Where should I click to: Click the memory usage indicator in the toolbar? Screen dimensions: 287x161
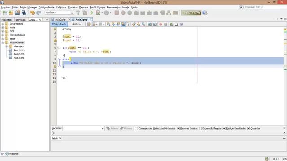point(191,13)
